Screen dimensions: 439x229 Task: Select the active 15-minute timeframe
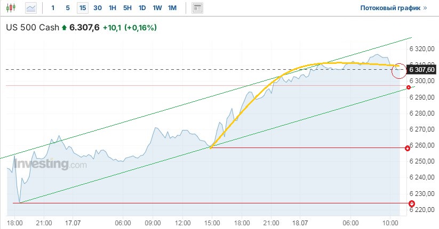pos(82,8)
